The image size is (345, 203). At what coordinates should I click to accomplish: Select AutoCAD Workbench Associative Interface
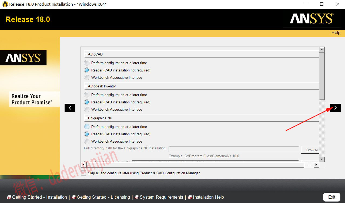[86, 77]
